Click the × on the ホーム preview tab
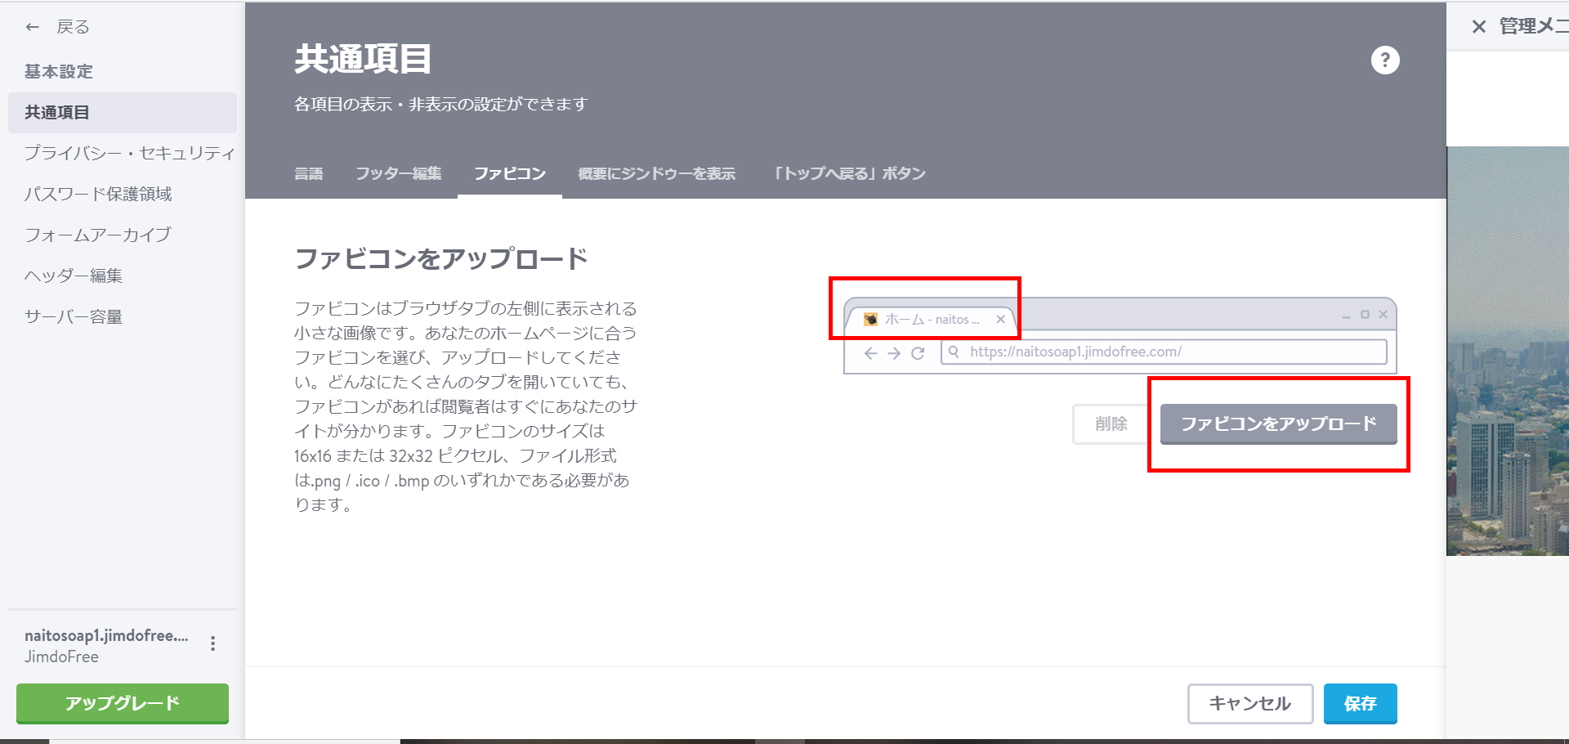 [x=1000, y=319]
